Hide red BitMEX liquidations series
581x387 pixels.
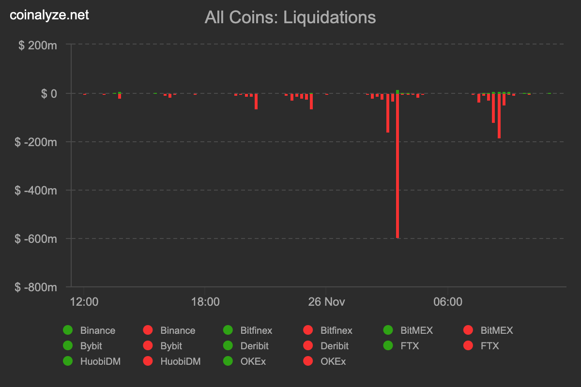pyautogui.click(x=468, y=330)
